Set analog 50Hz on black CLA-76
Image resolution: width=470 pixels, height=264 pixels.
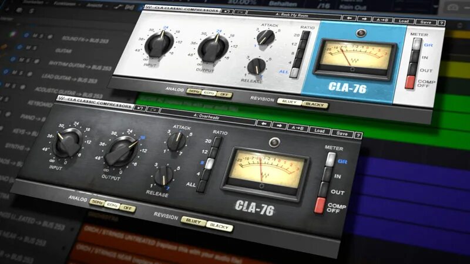point(96,202)
